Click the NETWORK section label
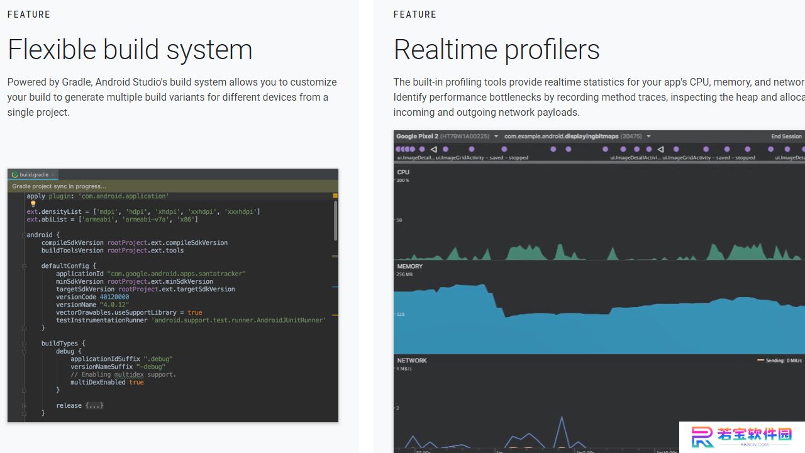The width and height of the screenshot is (805, 453). tap(412, 361)
